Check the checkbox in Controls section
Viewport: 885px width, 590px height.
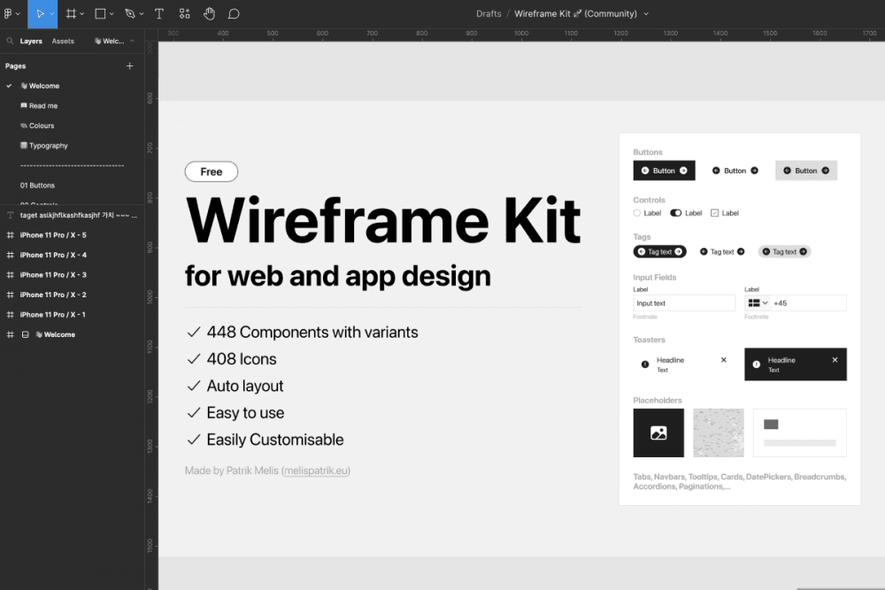(x=715, y=213)
